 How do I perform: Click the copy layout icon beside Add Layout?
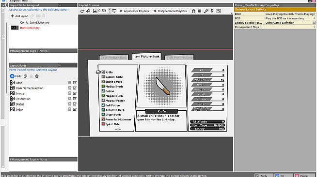tap(32, 16)
